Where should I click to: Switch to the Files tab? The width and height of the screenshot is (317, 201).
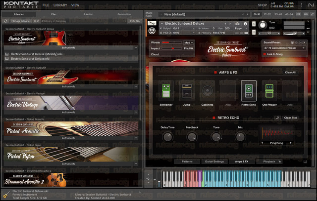click(53, 14)
